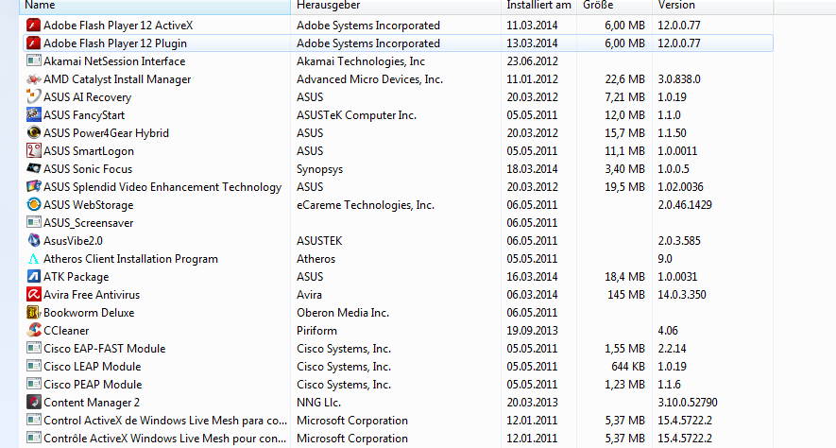The width and height of the screenshot is (836, 448).
Task: Select the AMD Catalyst Install Manager icon
Action: click(x=34, y=79)
